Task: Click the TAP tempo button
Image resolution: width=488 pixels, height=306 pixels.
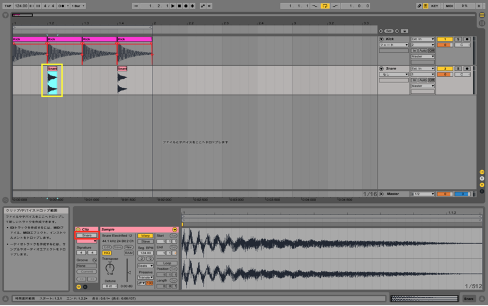Action: pyautogui.click(x=7, y=6)
